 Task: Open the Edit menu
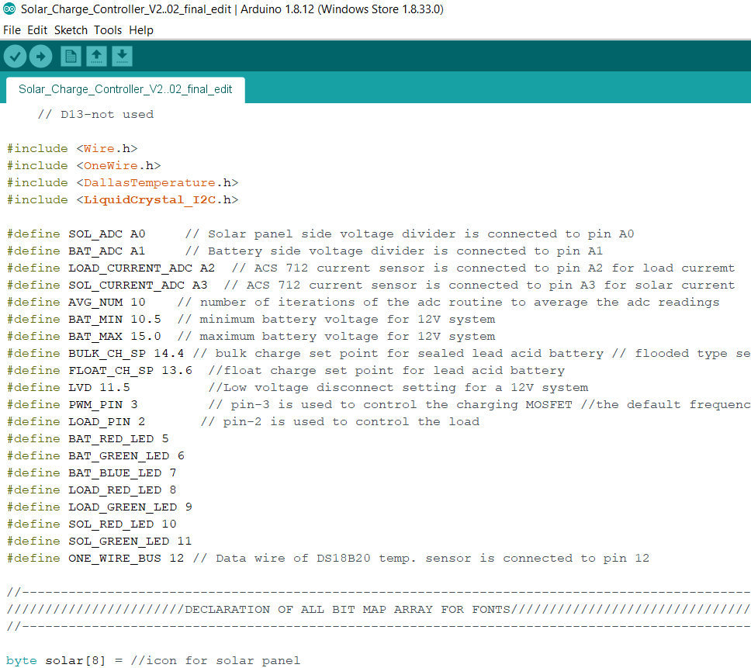pos(36,30)
